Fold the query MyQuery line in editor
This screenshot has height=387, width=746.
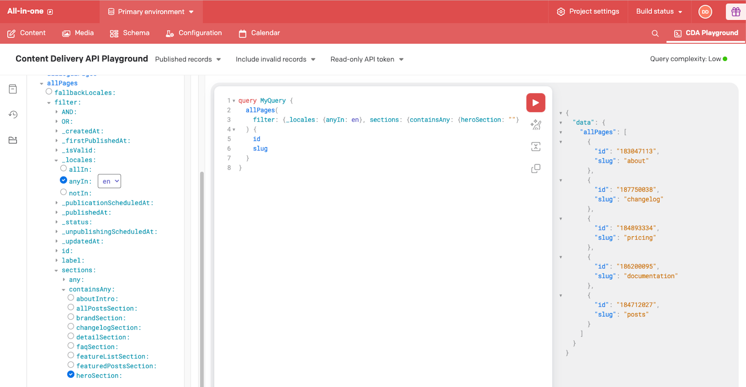(234, 101)
